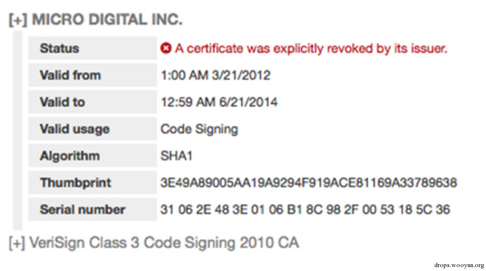Screen dimensions: 486x271
Task: Select the Serial number label
Action: click(x=82, y=210)
